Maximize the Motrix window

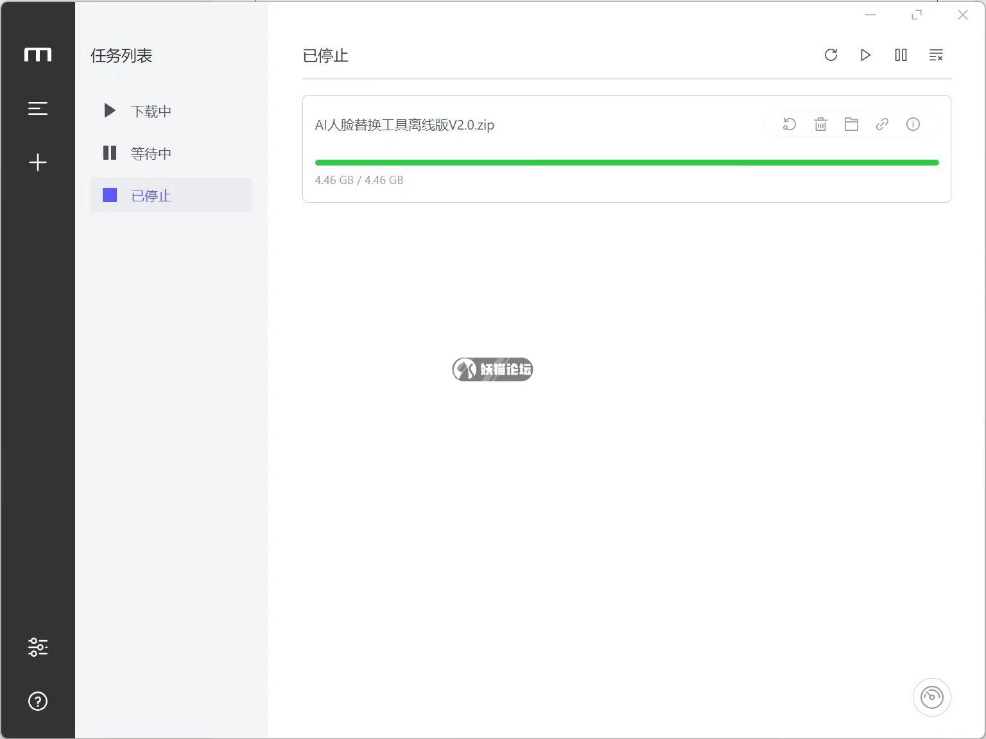coord(917,15)
